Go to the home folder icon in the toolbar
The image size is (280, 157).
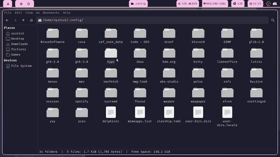tap(31, 20)
